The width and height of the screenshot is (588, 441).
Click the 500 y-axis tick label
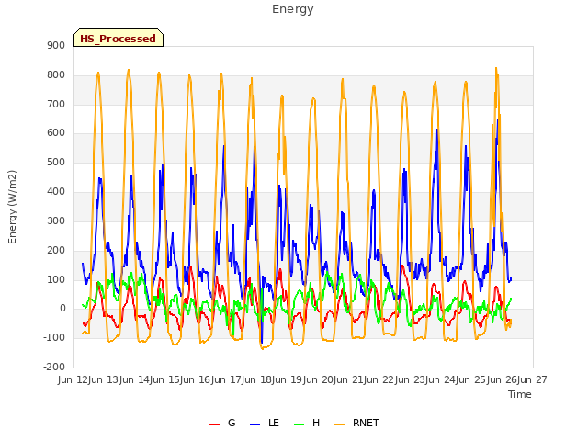56,163
